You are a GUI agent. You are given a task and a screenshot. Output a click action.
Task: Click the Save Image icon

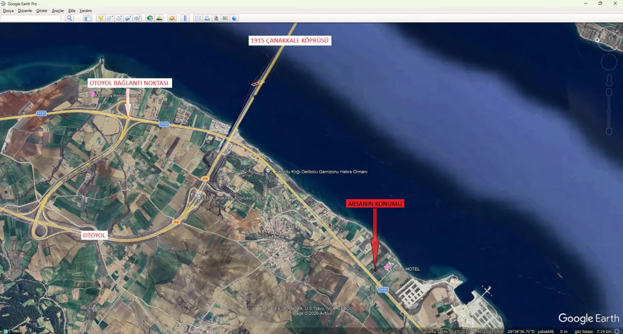coord(216,18)
